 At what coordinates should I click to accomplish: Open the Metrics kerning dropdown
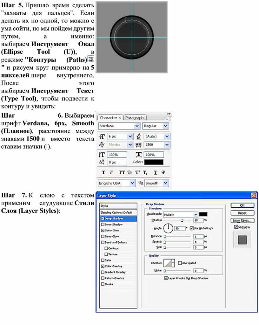[x=130, y=145]
